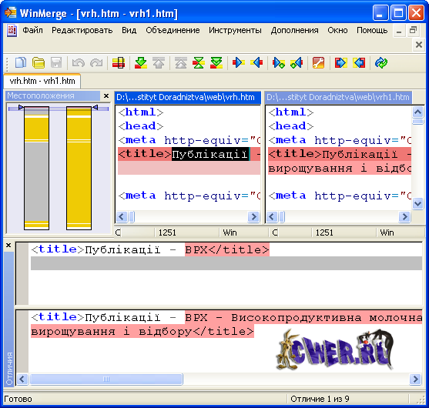Open Options with the wrench icon
The height and width of the screenshot is (408, 429).
(x=318, y=62)
